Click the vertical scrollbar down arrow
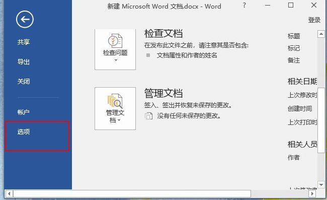The image size is (327, 200). (321, 184)
